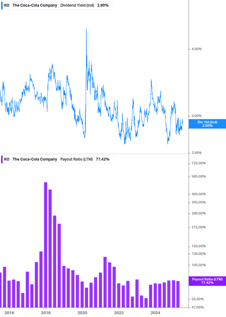This screenshot has width=226, height=317.
Task: Click the 565.00% payout axis label
Action: [199, 177]
